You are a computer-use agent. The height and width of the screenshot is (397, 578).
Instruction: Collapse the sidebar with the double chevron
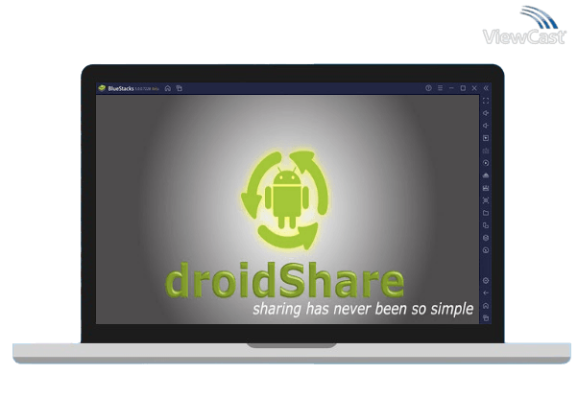coord(486,88)
